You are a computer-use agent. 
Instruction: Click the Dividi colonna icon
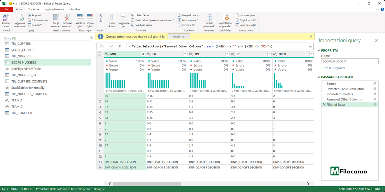click(112, 18)
